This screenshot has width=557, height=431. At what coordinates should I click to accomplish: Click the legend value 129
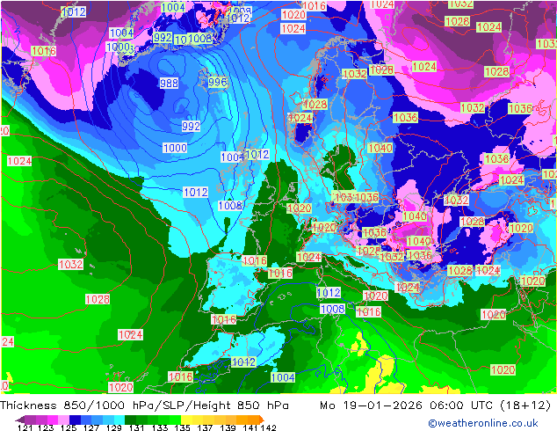[x=114, y=427]
